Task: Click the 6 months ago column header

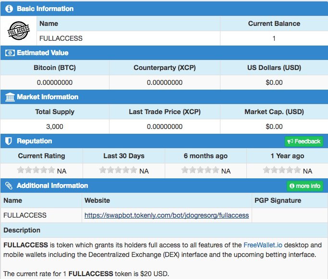Action: coord(206,156)
